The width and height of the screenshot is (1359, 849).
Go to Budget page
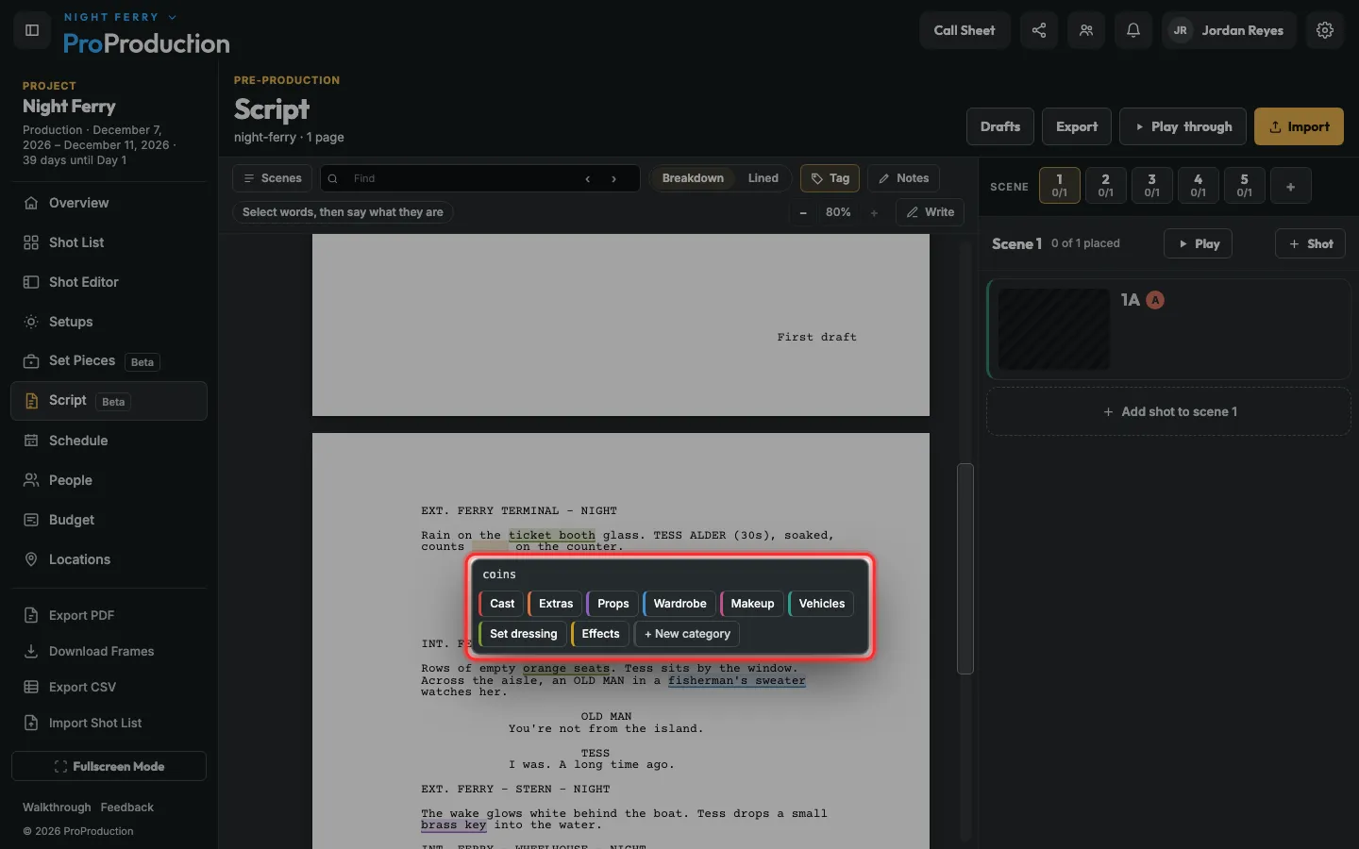109,520
